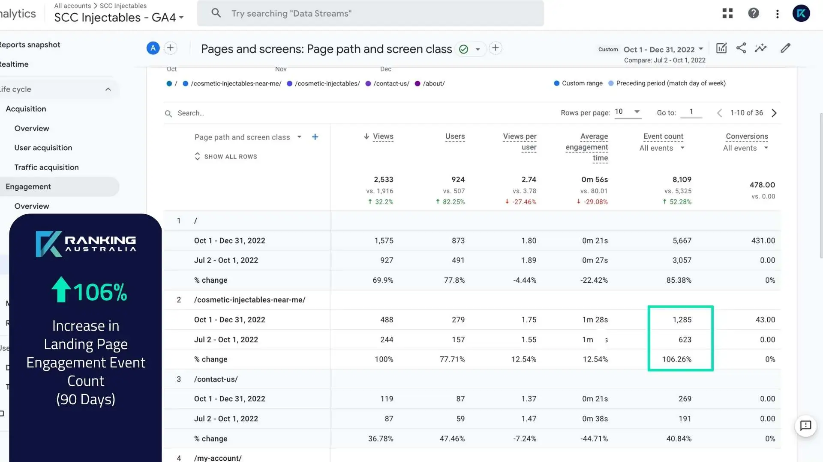Toggle the Views column sort arrow
This screenshot has width=823, height=462.
[x=366, y=136]
